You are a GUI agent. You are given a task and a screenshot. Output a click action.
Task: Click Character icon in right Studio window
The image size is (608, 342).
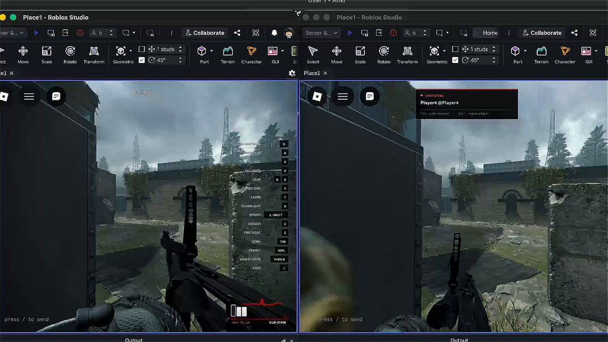coord(565,55)
